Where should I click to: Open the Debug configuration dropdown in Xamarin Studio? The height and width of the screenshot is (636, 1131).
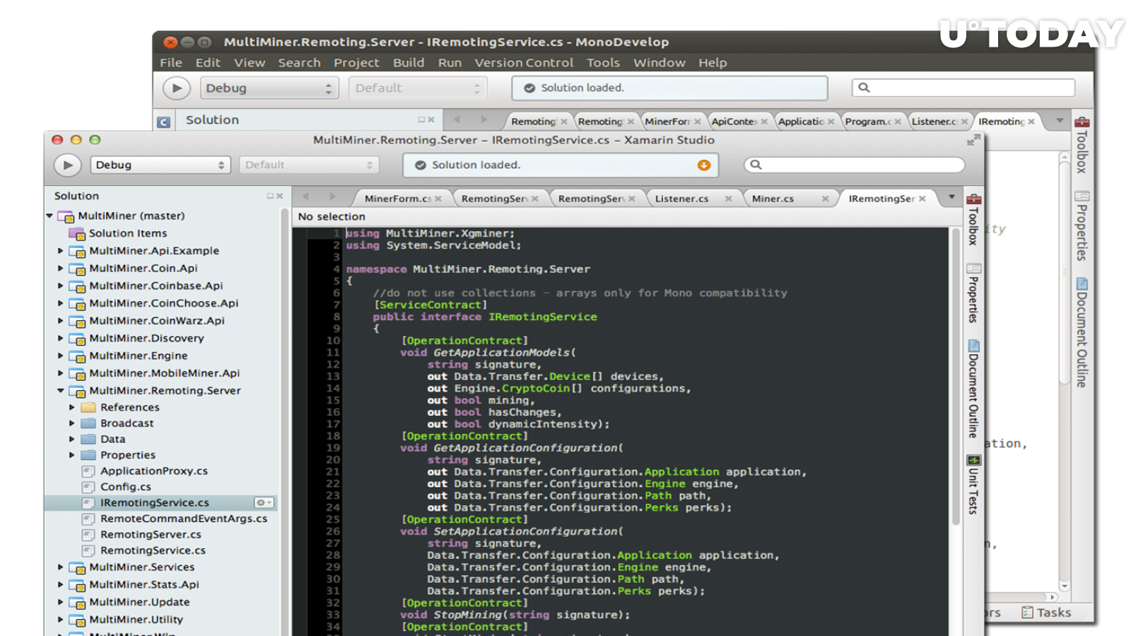tap(160, 165)
